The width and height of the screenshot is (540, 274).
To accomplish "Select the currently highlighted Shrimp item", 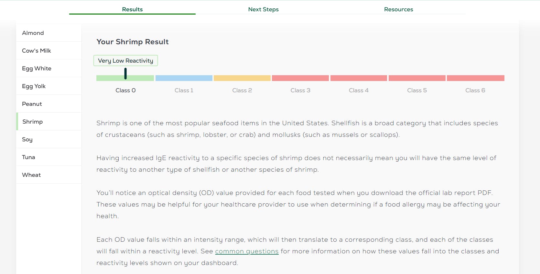I will [32, 122].
